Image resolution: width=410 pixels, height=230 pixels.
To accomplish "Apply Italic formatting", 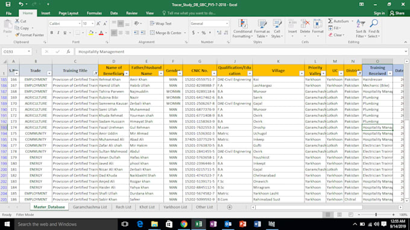I will point(58,33).
